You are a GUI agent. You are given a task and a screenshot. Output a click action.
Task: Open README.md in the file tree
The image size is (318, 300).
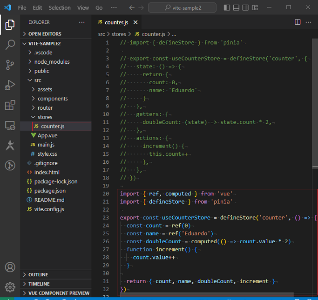(56, 200)
